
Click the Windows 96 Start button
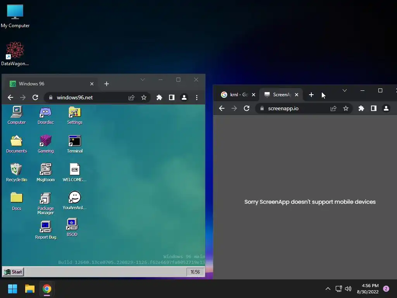coord(13,272)
